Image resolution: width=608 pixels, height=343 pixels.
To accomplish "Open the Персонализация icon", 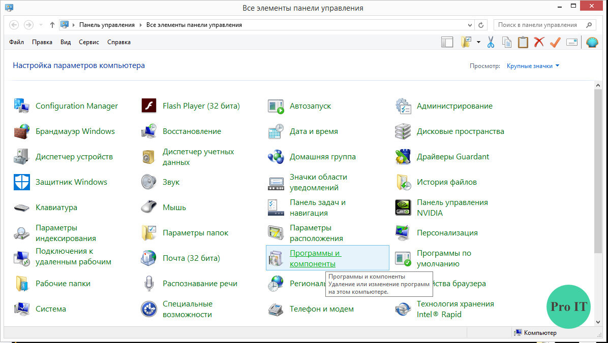I will [403, 233].
